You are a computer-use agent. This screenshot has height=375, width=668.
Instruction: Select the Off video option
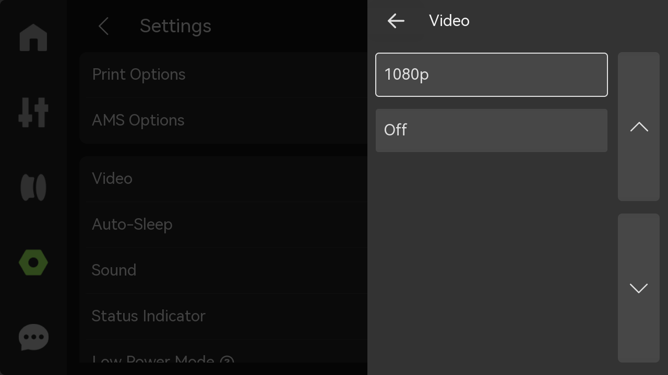[492, 130]
